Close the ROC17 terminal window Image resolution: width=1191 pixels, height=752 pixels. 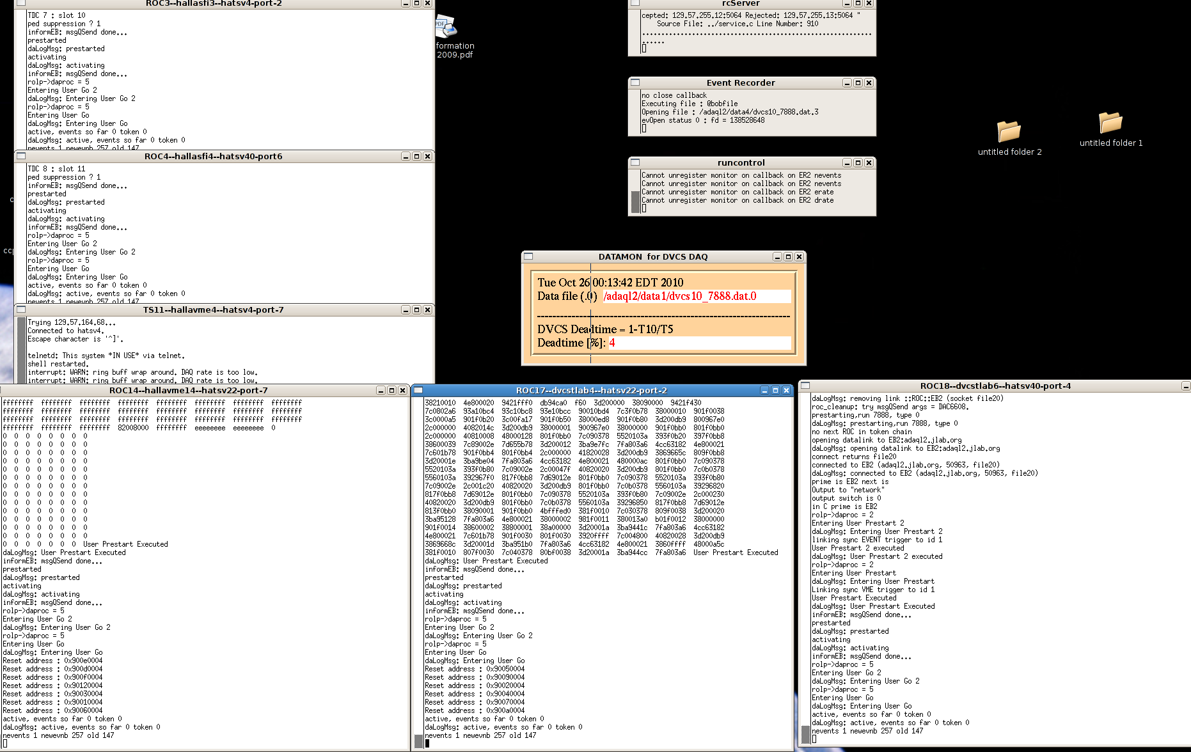tap(786, 390)
